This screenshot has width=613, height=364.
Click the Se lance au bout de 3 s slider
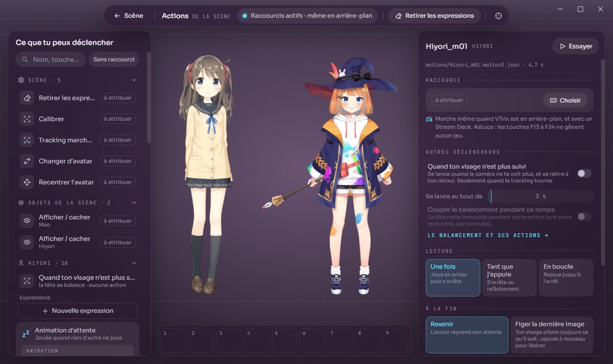click(540, 196)
